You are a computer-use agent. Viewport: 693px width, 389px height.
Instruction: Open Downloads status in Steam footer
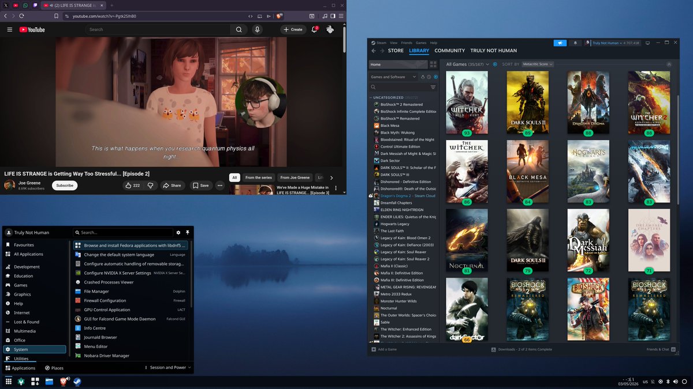click(521, 349)
